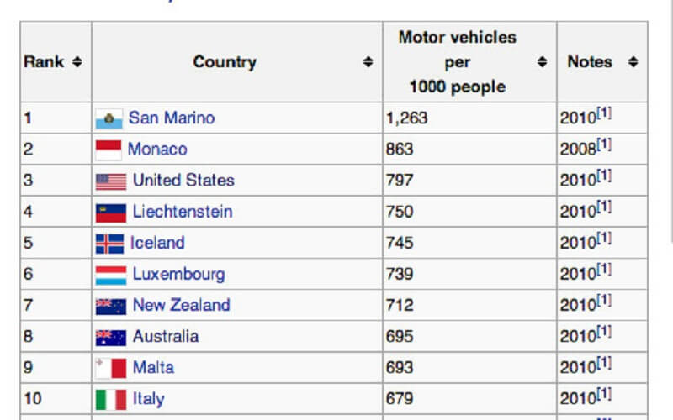Sort table by Rank column arrows
Screen dimensions: 673x420
coord(77,61)
